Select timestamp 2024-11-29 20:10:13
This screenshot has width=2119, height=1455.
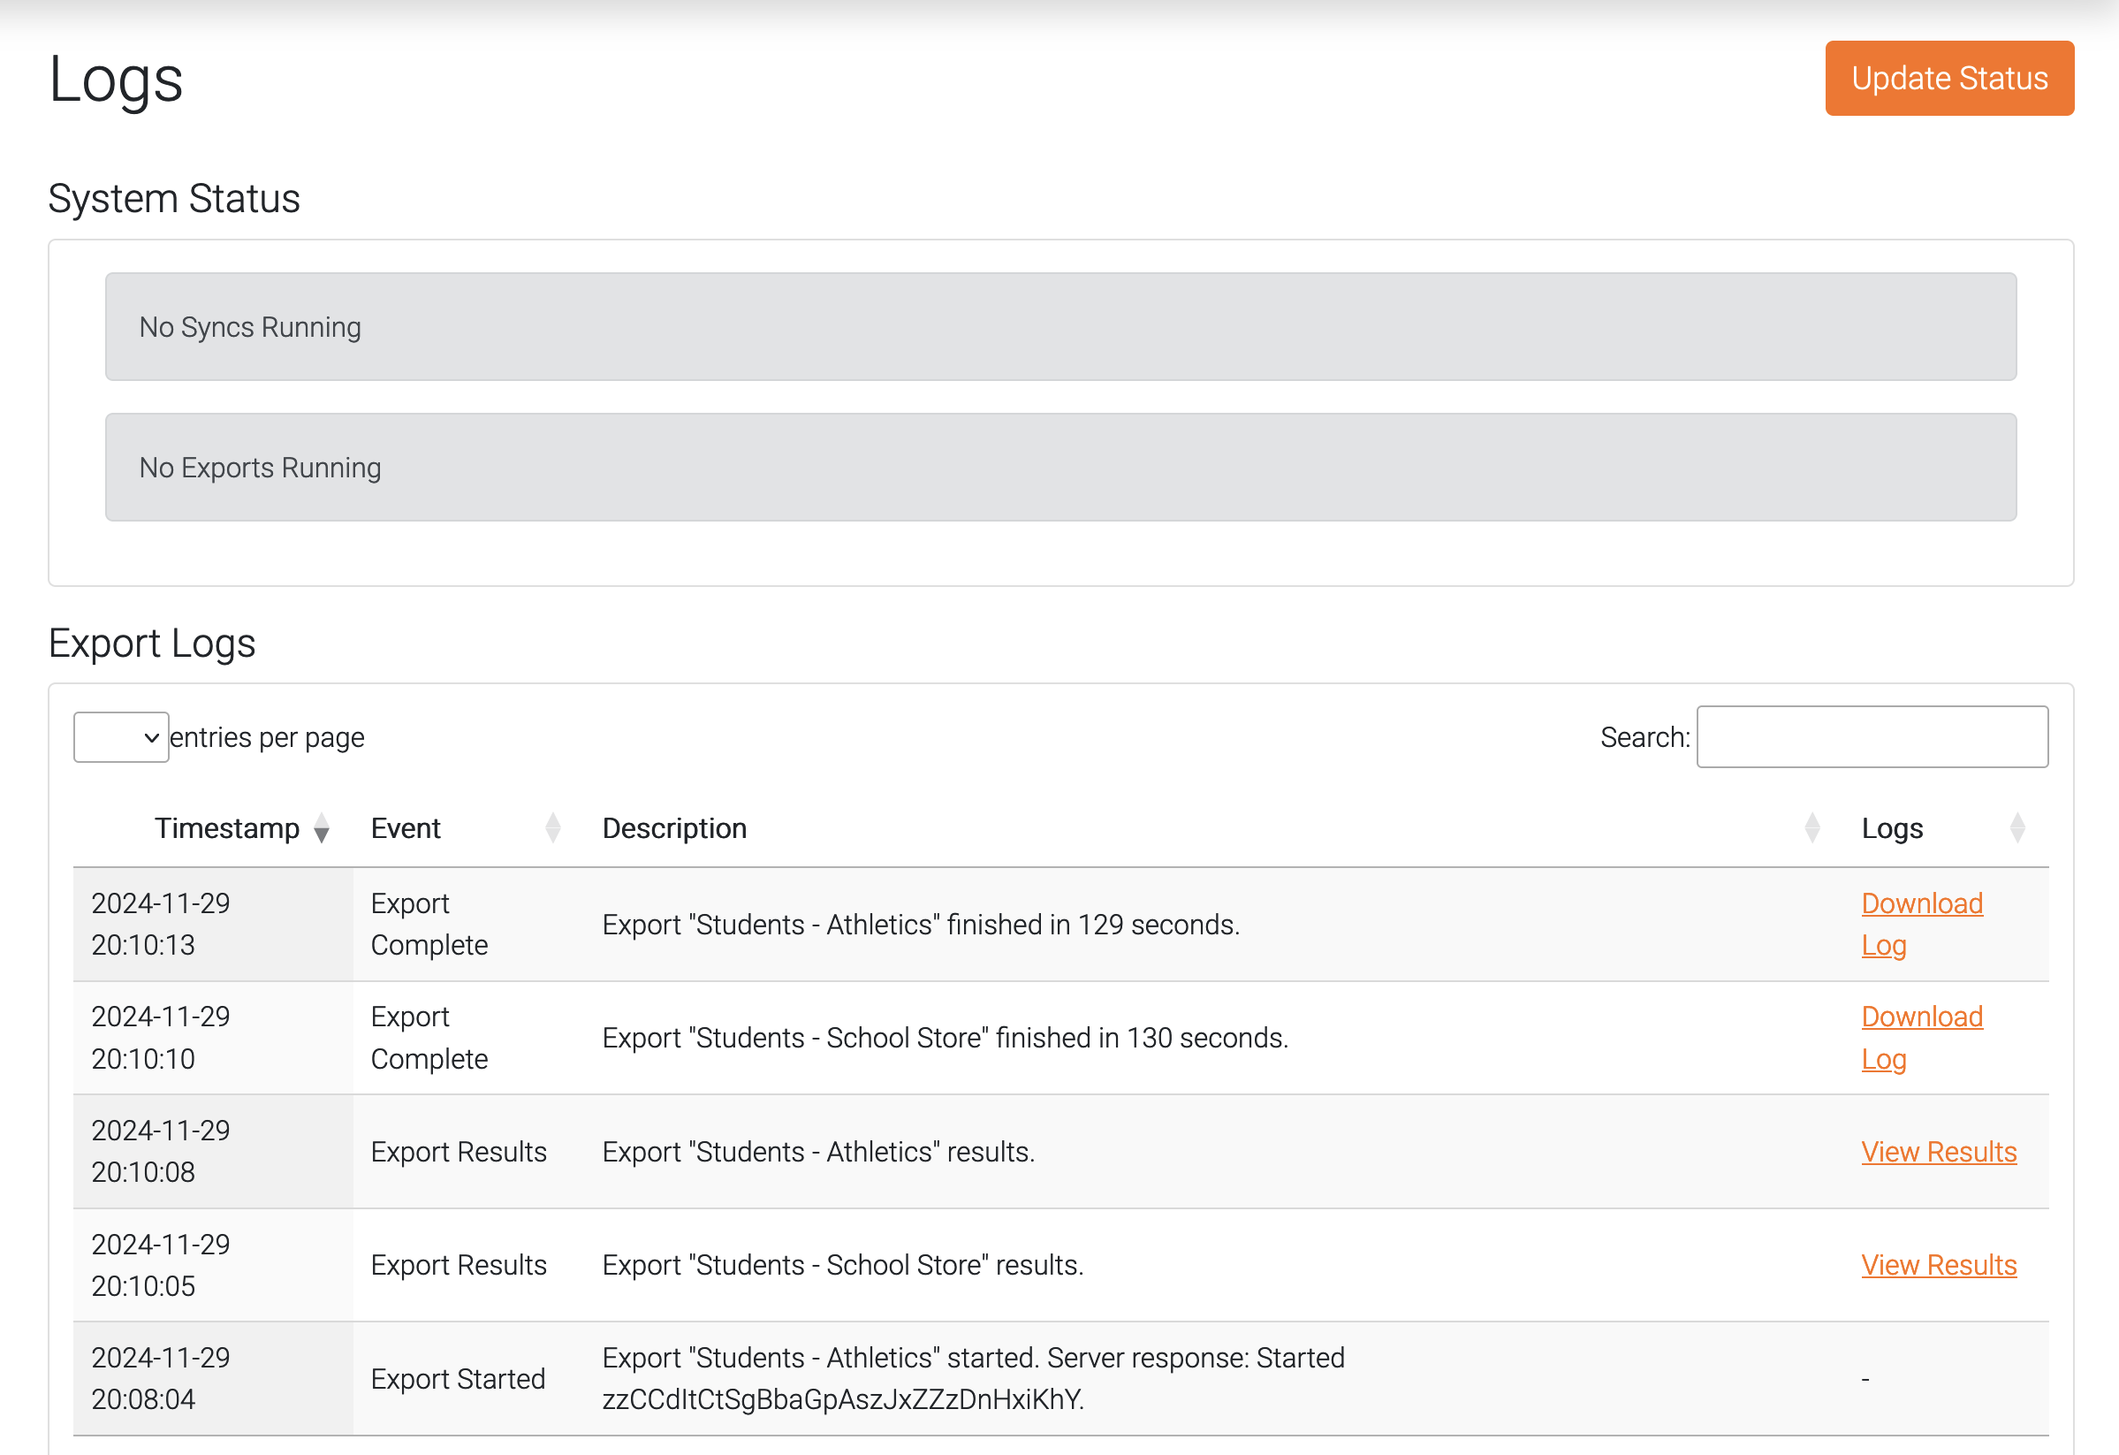pos(161,924)
